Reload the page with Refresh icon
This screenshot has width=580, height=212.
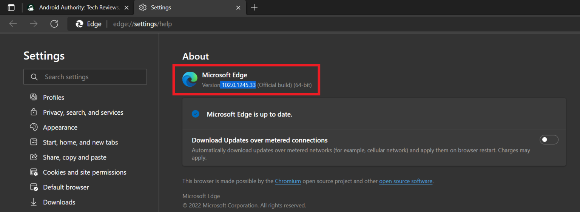(x=54, y=24)
